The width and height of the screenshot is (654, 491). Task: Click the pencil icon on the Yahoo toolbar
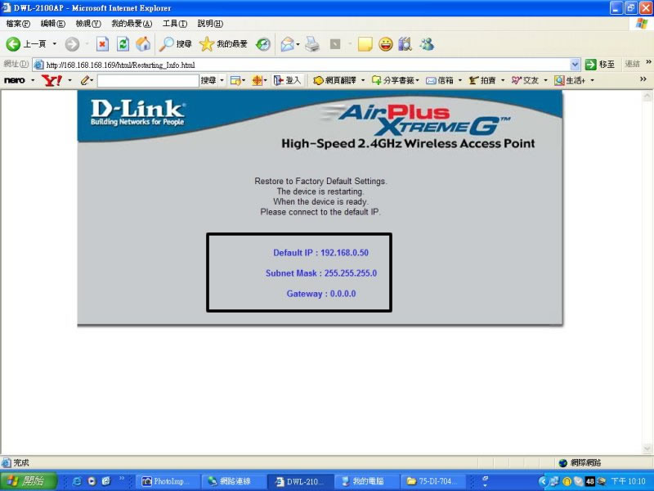85,80
